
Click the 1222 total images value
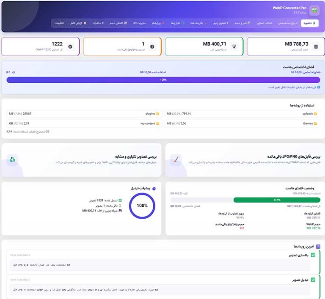(57, 44)
